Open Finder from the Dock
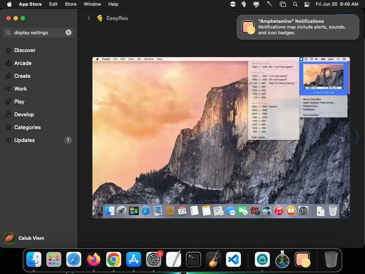The height and width of the screenshot is (274, 365). pos(34,259)
